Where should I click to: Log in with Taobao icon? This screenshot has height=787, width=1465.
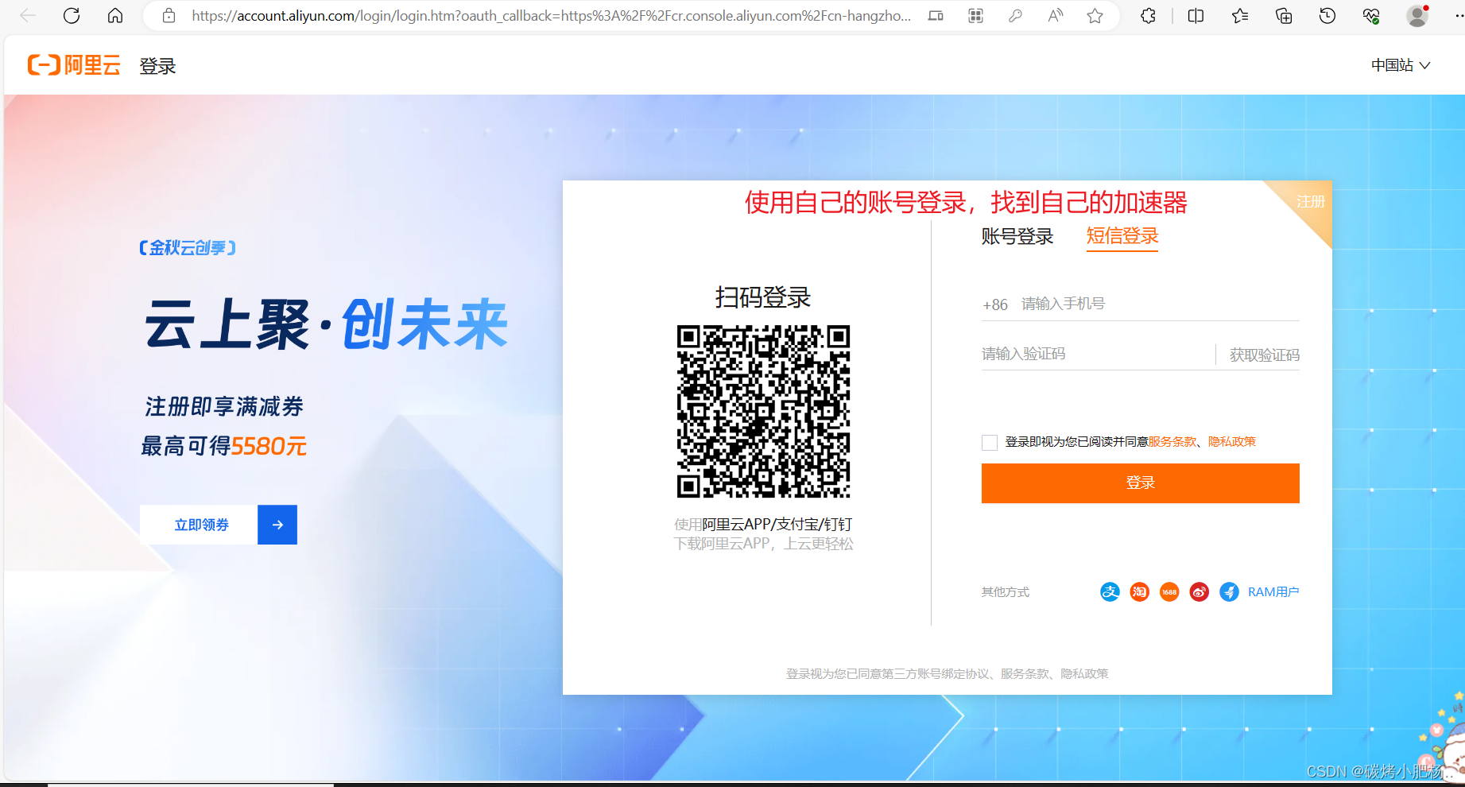(x=1140, y=591)
